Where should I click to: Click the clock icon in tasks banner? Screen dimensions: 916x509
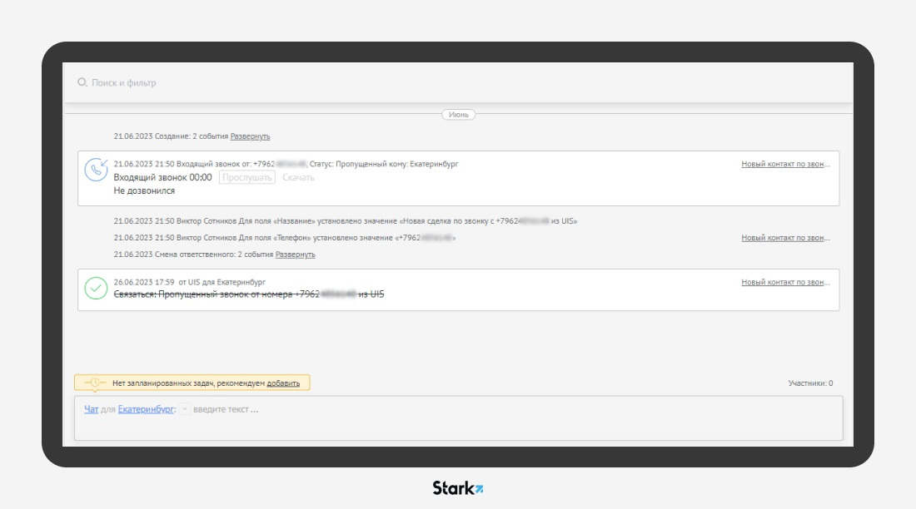95,383
